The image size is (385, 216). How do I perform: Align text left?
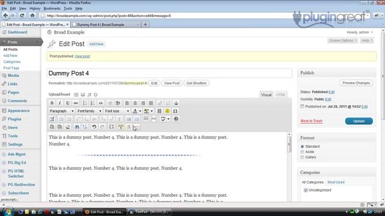point(127,103)
